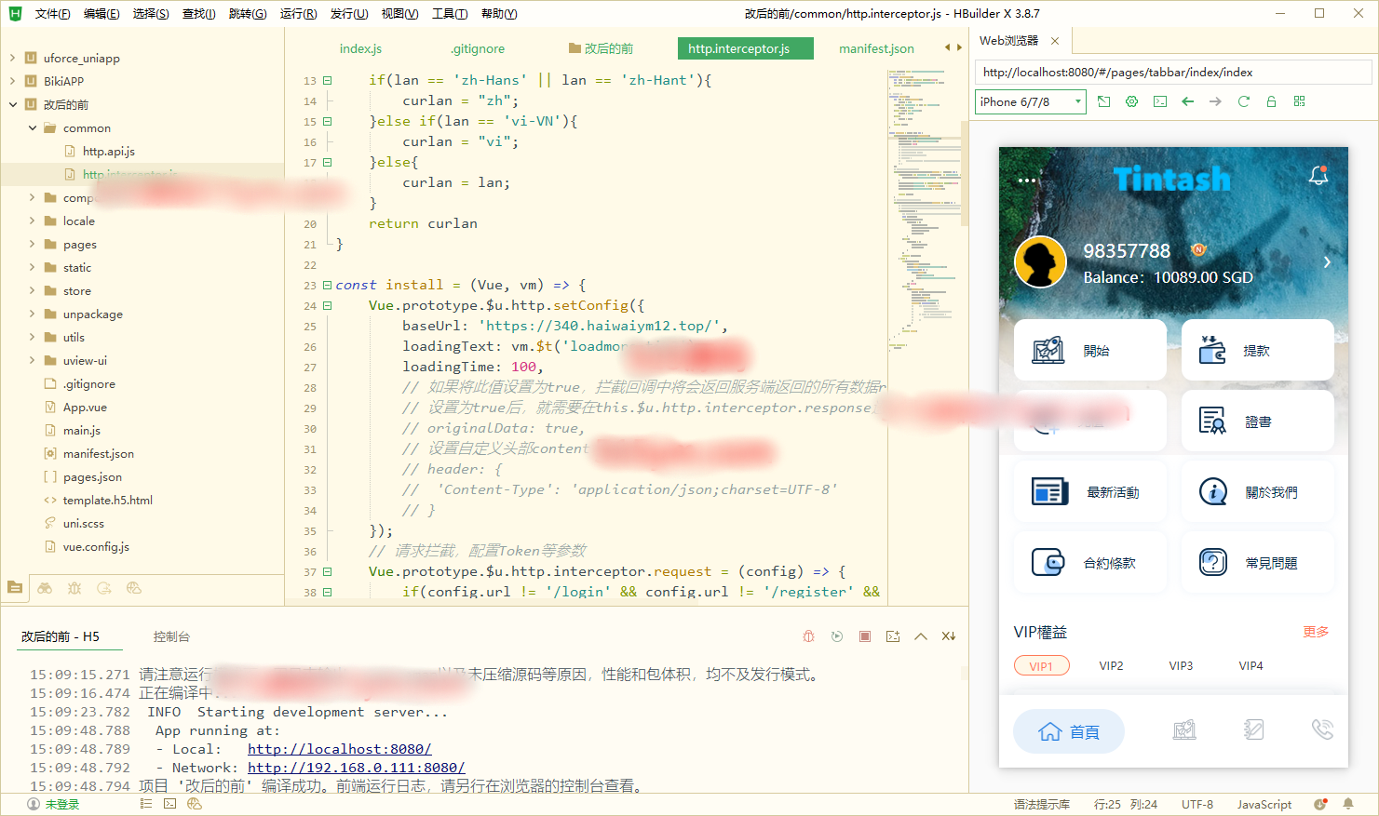Click the browser back arrow
Screen dimensions: 1379x816
click(1187, 101)
